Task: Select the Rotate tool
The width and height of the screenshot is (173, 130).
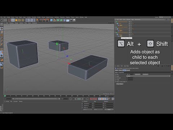Action: pos(19,20)
